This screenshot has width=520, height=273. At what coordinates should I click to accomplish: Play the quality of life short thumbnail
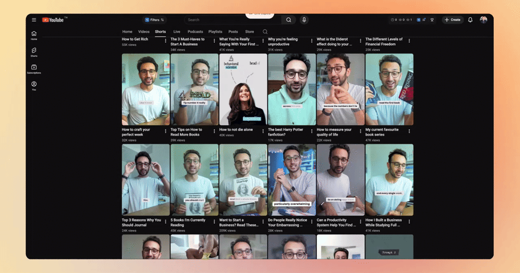pos(341,89)
